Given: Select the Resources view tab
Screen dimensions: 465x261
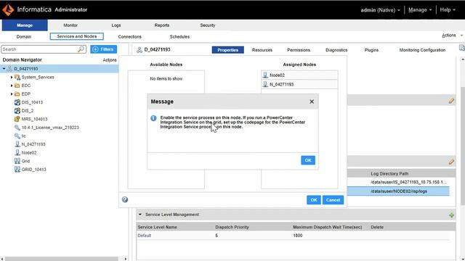Looking at the screenshot, I should tap(262, 50).
